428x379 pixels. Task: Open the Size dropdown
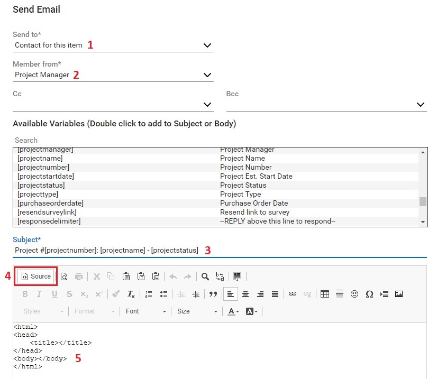197,311
